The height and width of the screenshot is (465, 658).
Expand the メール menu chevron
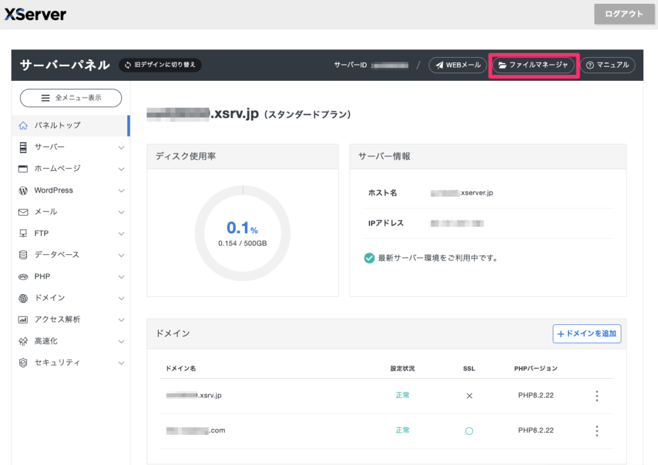(121, 212)
